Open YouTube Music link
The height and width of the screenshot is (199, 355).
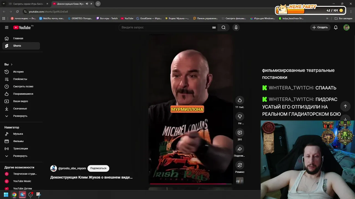[21, 181]
